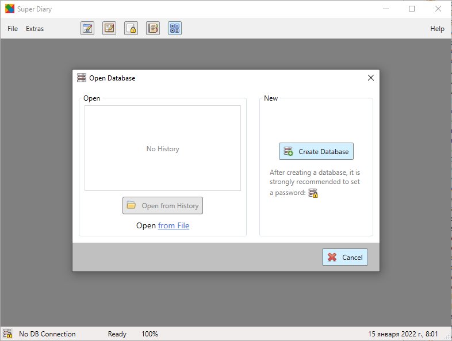Click the date and time in status bar

(403, 334)
